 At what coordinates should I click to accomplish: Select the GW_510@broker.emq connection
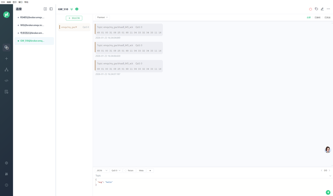pos(34,41)
